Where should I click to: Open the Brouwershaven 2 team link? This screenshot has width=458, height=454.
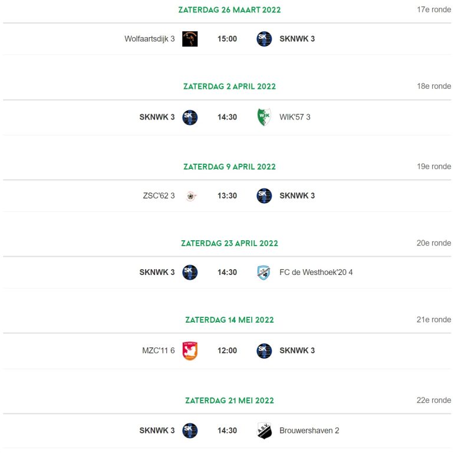click(309, 430)
